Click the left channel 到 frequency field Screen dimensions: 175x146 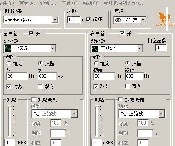[47, 76]
